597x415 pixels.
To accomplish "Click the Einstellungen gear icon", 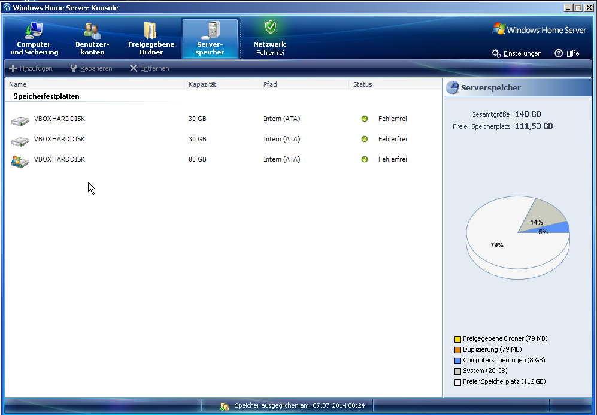I will click(x=496, y=53).
